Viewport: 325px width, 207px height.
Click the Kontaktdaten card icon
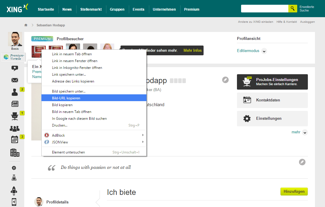(247, 100)
